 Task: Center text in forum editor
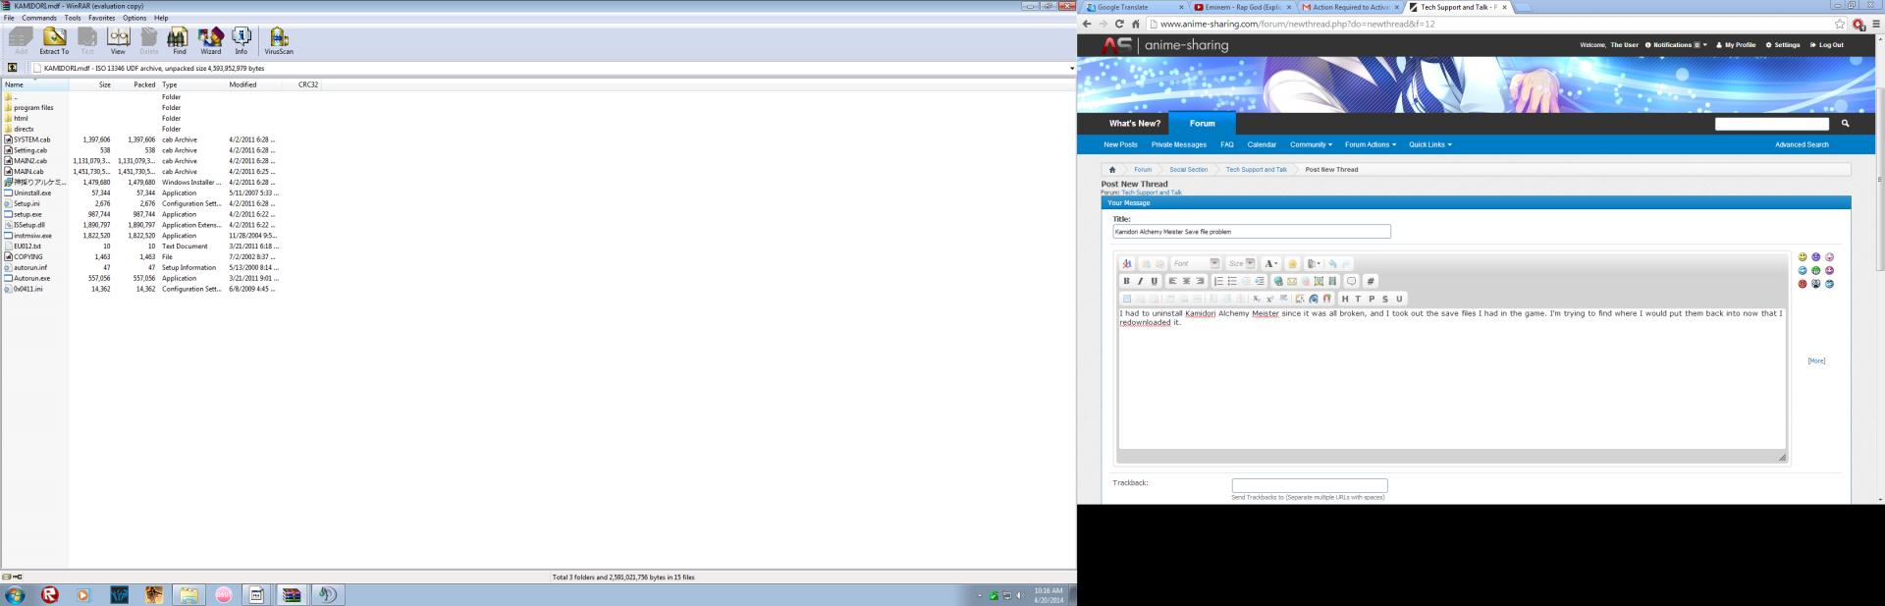click(x=1186, y=281)
